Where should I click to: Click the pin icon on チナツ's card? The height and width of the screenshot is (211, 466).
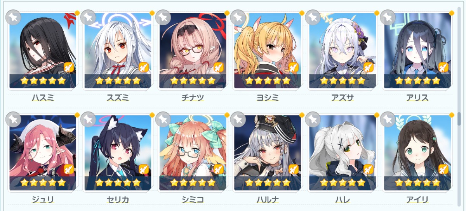pos(163,17)
